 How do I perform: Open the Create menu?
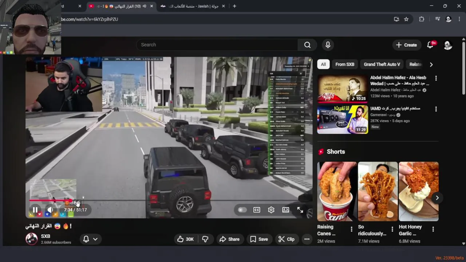[x=406, y=45]
